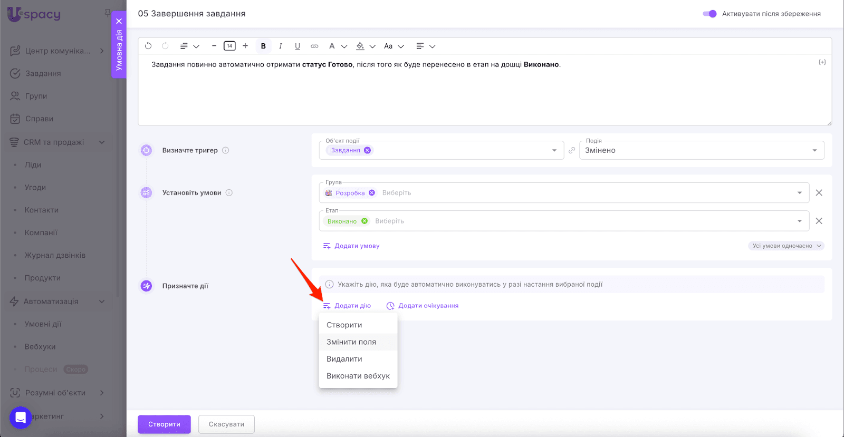Toggle Активувати після збереження switch
Viewport: 844px width, 437px height.
(x=709, y=14)
